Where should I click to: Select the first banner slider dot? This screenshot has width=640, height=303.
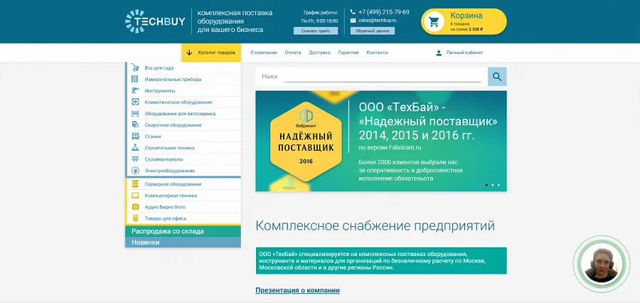click(x=486, y=185)
